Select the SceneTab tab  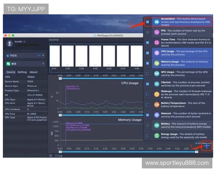(54, 40)
